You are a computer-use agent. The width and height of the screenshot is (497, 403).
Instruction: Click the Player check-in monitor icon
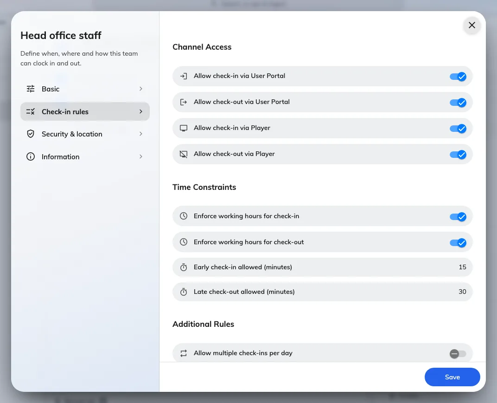(184, 128)
